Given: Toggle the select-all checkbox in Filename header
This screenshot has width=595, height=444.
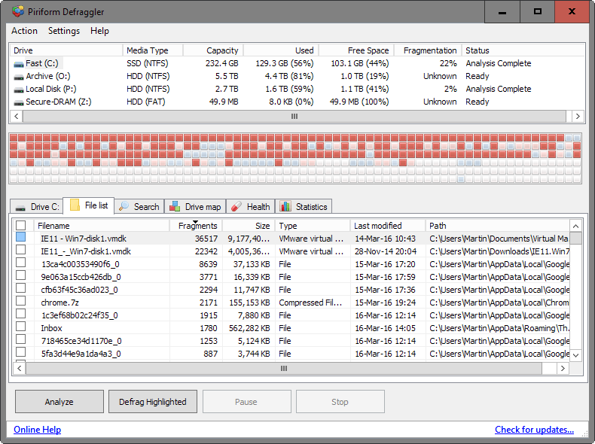Looking at the screenshot, I should pyautogui.click(x=20, y=226).
